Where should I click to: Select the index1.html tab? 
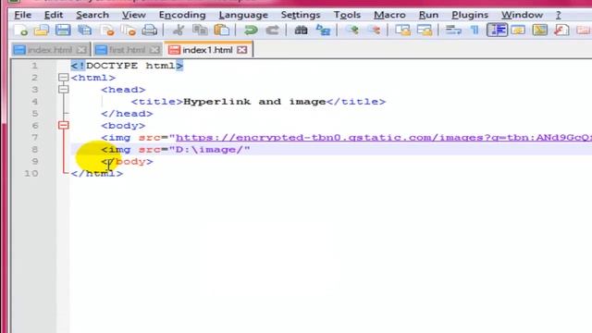click(x=207, y=49)
